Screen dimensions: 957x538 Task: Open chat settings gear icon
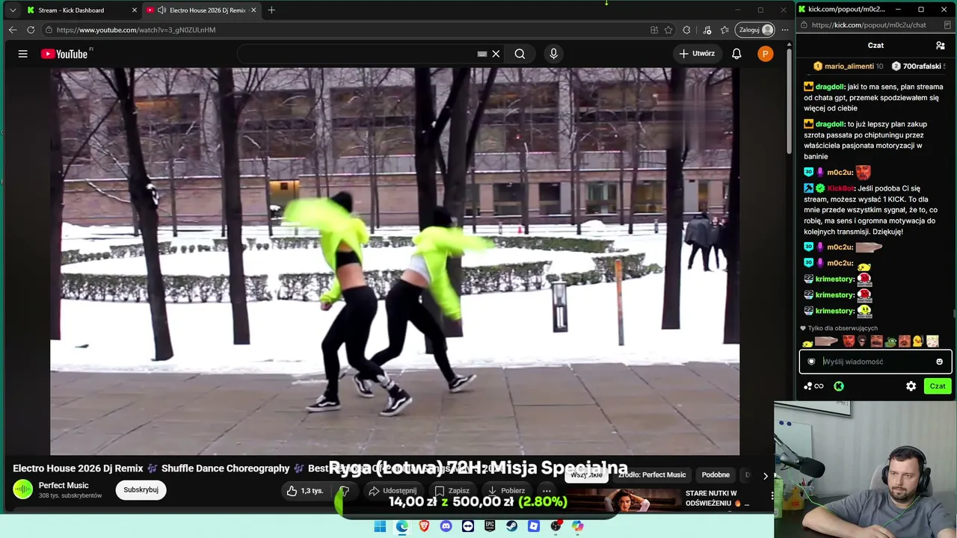coord(911,386)
